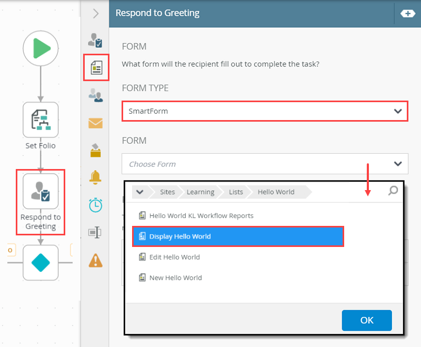
Task: Navigate to the Learning breadcrumb entry
Action: [200, 192]
